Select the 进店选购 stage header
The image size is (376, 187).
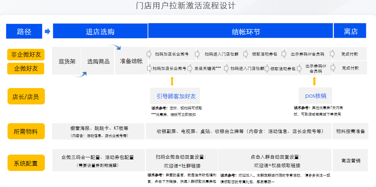click(100, 31)
